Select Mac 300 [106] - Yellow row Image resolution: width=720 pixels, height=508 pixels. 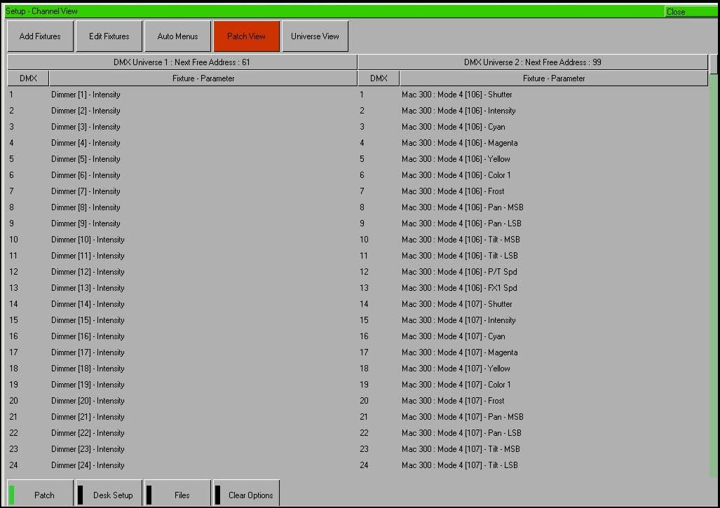533,159
